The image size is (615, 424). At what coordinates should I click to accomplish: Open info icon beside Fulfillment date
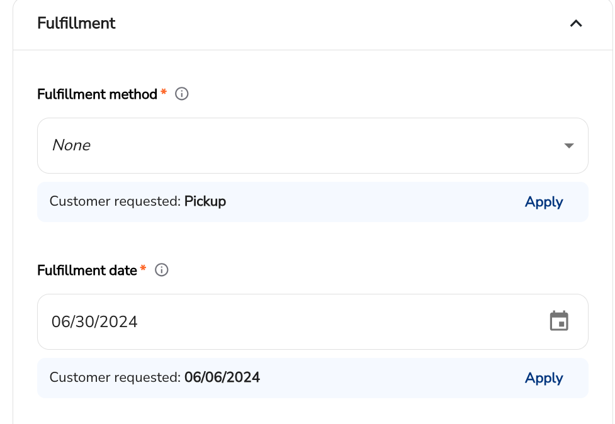[x=162, y=270]
